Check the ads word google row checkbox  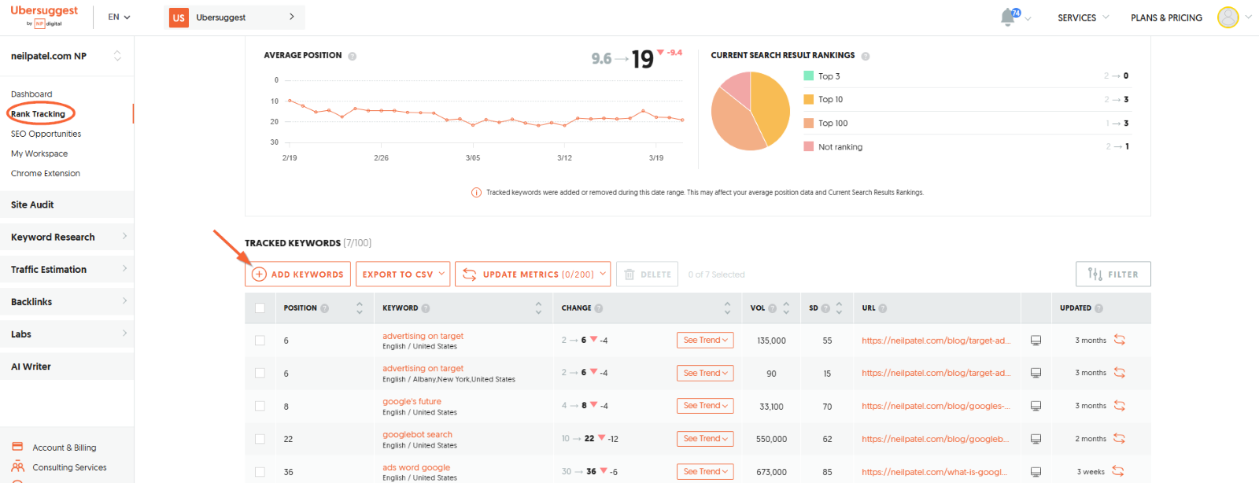[260, 472]
